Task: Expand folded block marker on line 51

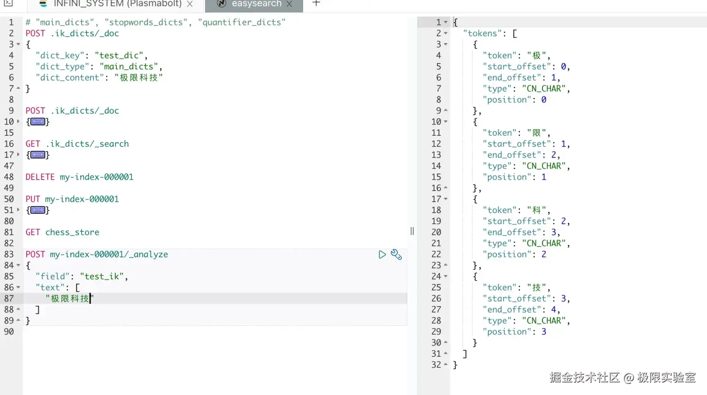Action: 38,210
